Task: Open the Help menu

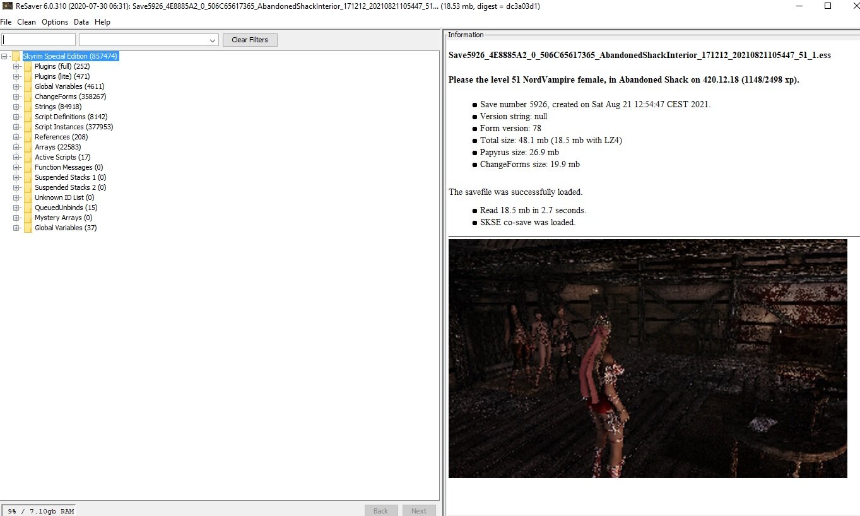Action: [102, 22]
